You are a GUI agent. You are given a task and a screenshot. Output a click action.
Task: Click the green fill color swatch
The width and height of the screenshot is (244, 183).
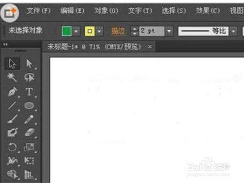pos(67,31)
